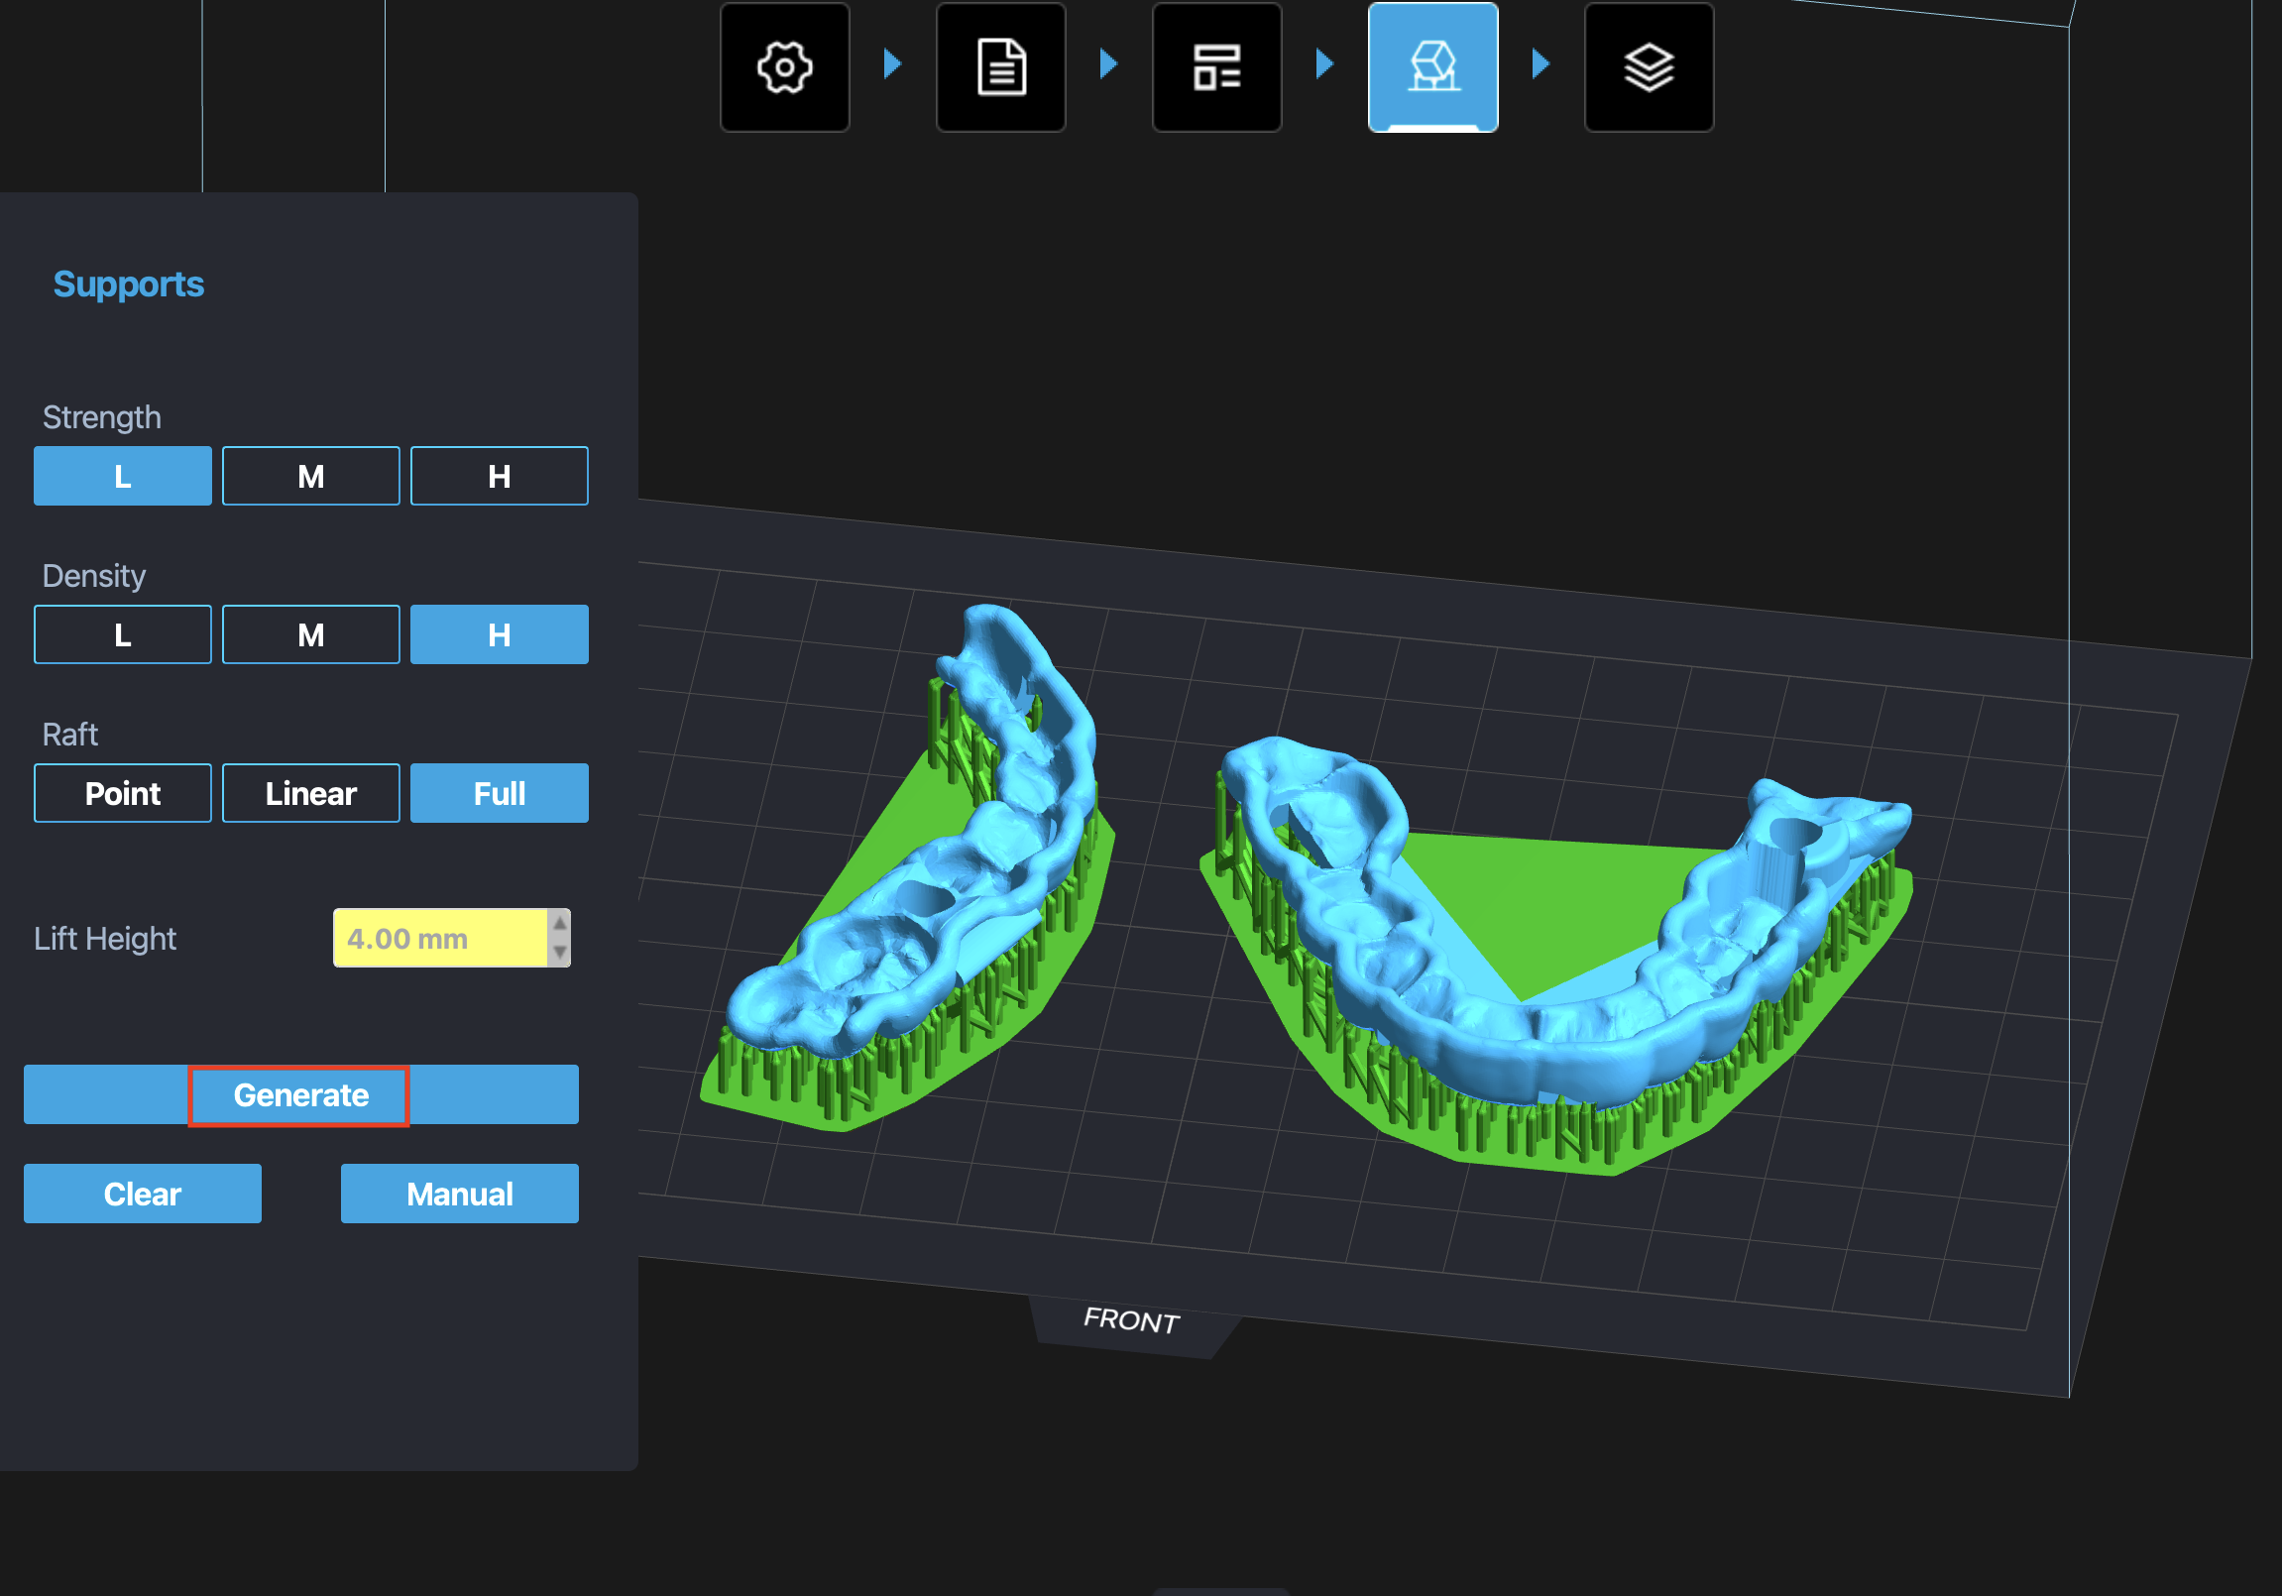Open the file document step icon
The image size is (2282, 1596).
[x=1000, y=67]
